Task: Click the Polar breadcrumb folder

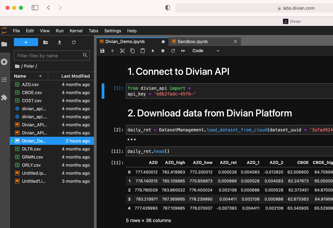Action: point(29,66)
